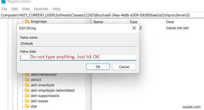The height and width of the screenshot is (110, 204).
Task: Click the registry path address bar
Action: (102, 15)
